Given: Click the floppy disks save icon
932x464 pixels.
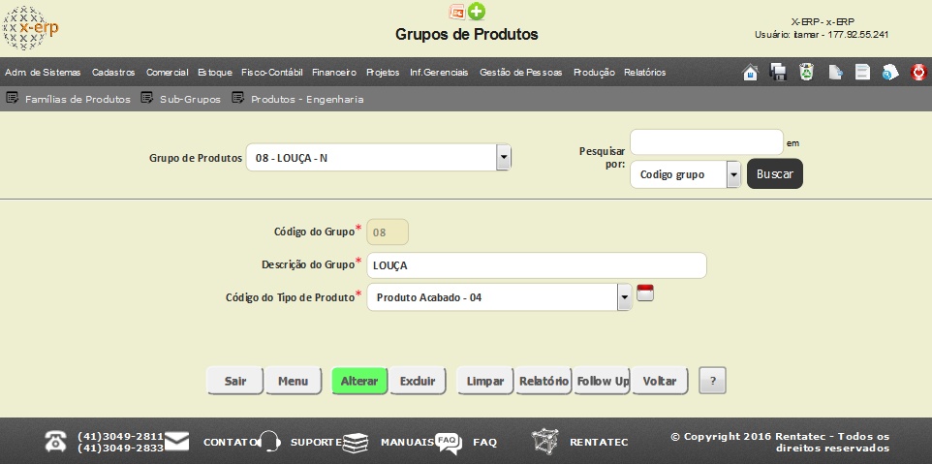Looking at the screenshot, I should point(778,73).
